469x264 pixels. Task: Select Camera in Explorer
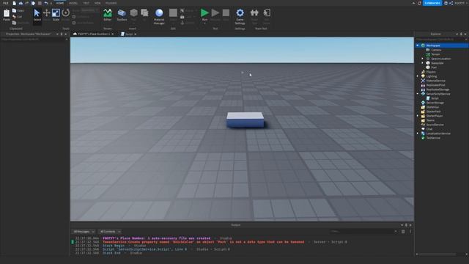pos(436,50)
